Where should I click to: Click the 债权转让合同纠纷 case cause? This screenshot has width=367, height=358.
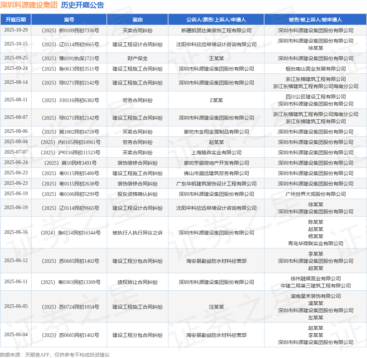tap(137, 282)
